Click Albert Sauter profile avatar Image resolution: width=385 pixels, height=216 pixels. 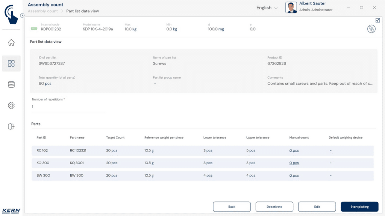click(291, 7)
